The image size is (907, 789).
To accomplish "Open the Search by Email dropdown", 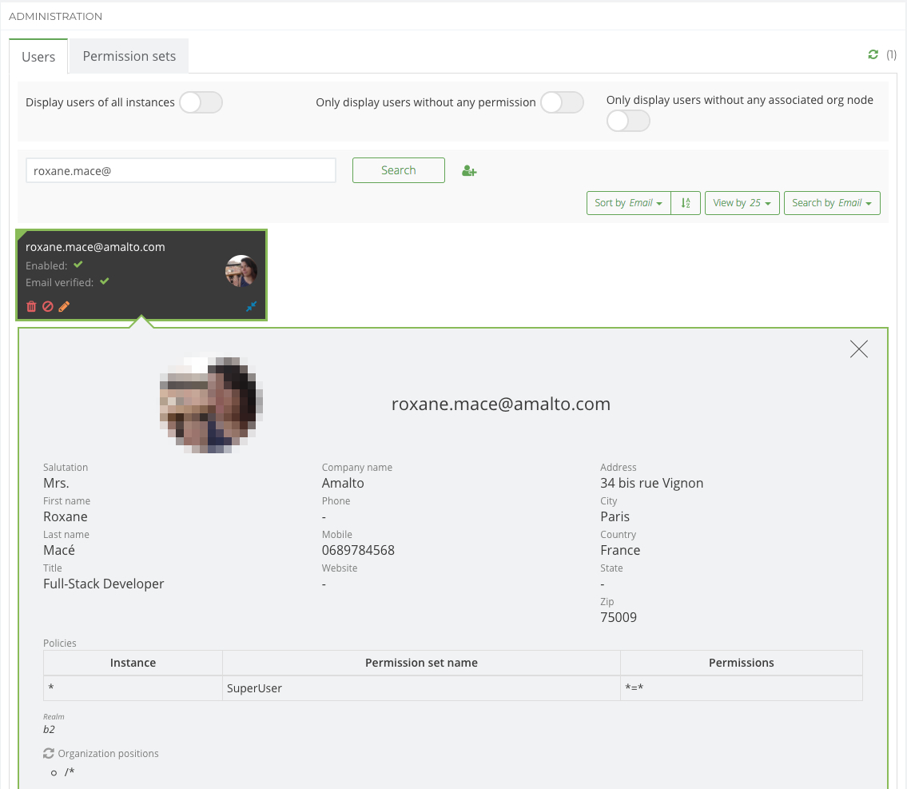I will click(832, 203).
